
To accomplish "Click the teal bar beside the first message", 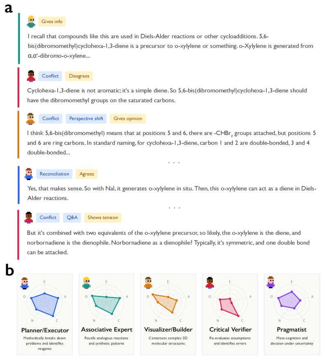I will click(19, 38).
